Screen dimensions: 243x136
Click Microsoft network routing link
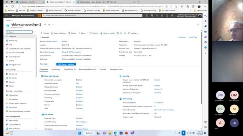tap(164, 110)
